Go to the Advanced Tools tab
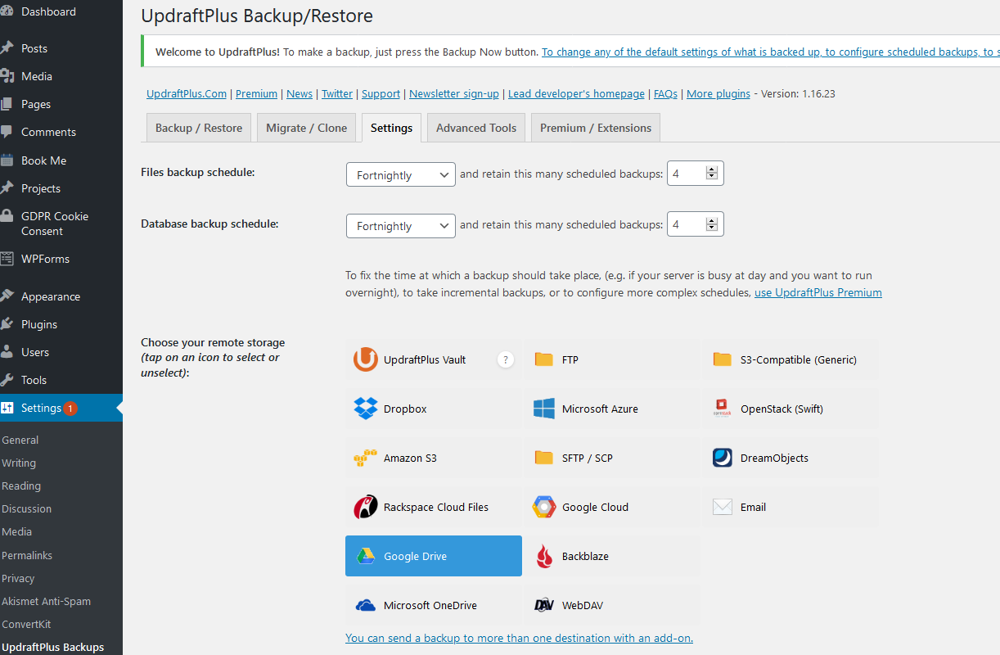This screenshot has width=1000, height=655. pyautogui.click(x=476, y=128)
